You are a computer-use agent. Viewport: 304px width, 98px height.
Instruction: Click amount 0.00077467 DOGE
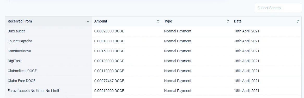109,81
